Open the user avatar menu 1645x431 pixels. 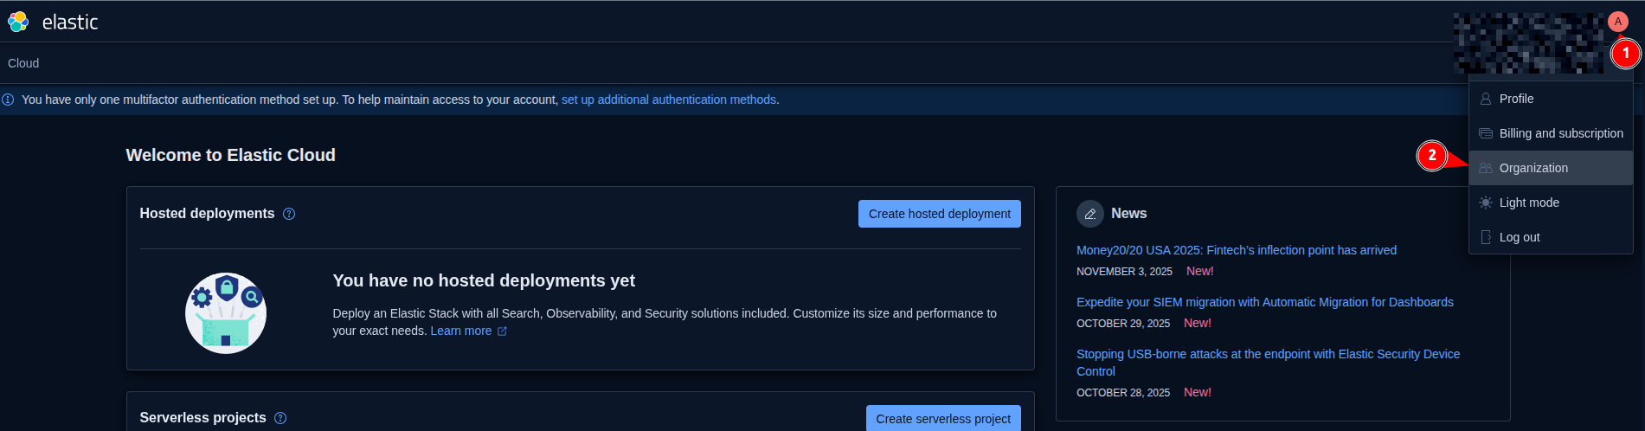coord(1617,22)
